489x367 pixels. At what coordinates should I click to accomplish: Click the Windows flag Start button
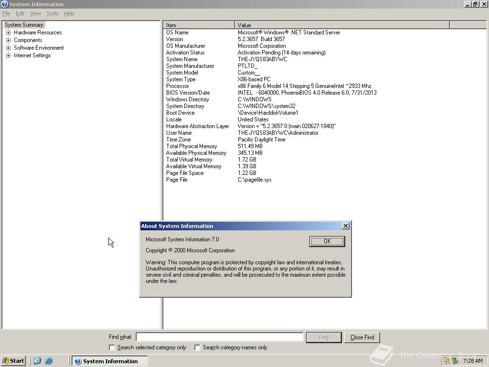(13, 361)
